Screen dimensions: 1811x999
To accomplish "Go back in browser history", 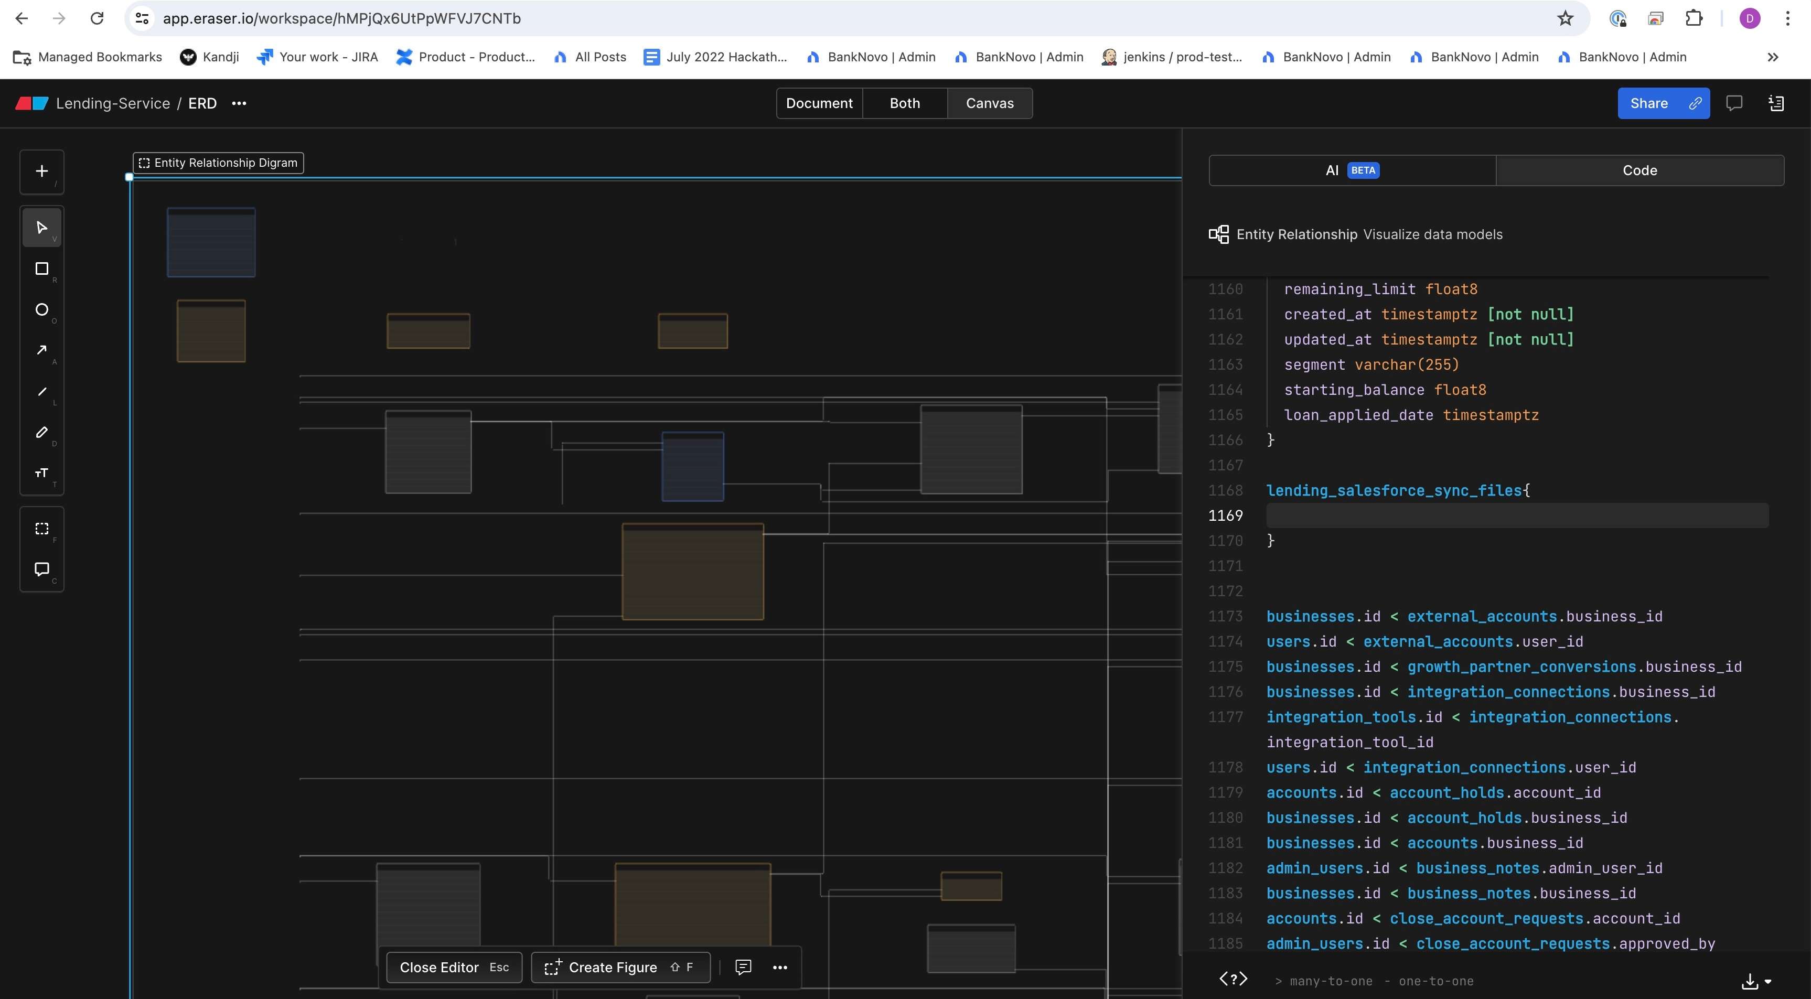I will 22,18.
